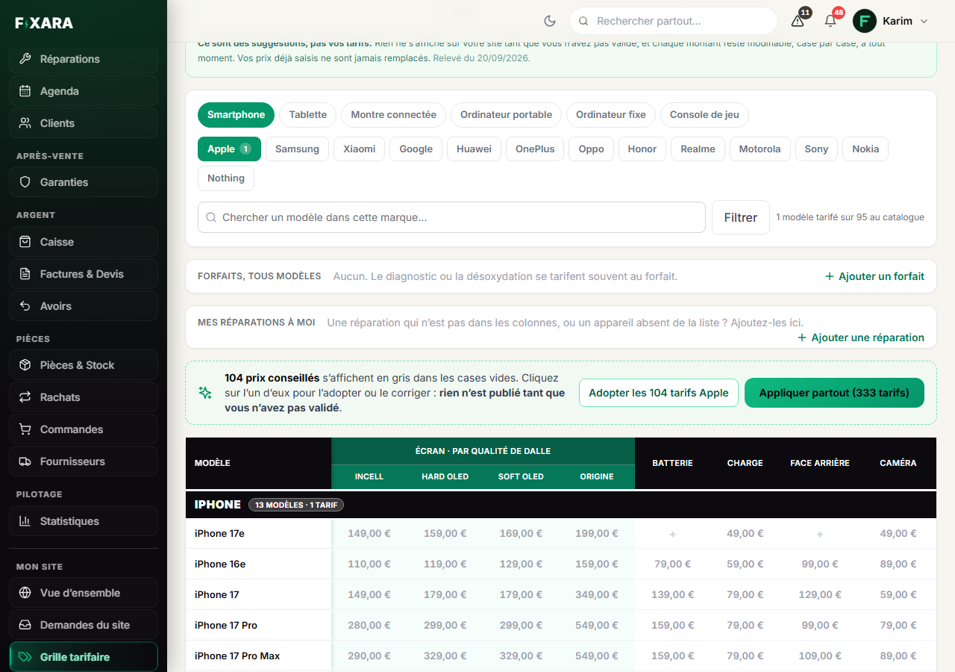Click iPhone 17e Incell price 149,00 €
This screenshot has height=672, width=955.
tap(369, 534)
